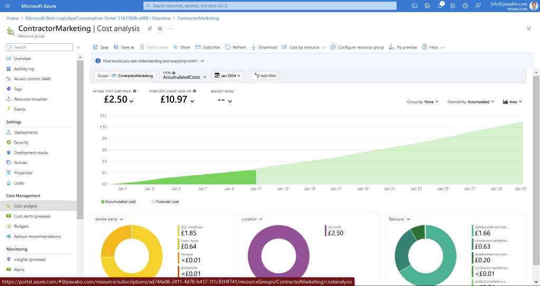Download the cost analysis data
Image resolution: width=540 pixels, height=286 pixels.
click(x=264, y=47)
